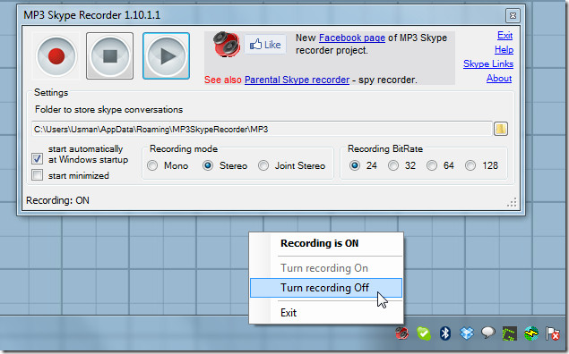Set recording bitrate to 64
569x354 pixels.
tap(432, 165)
